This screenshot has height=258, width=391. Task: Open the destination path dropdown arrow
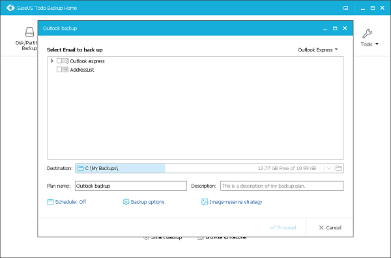pos(329,169)
